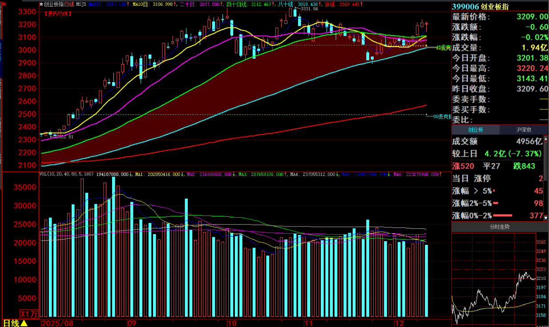The image size is (549, 327).
Task: Click the X1万 volume unit box
Action: click(29, 313)
